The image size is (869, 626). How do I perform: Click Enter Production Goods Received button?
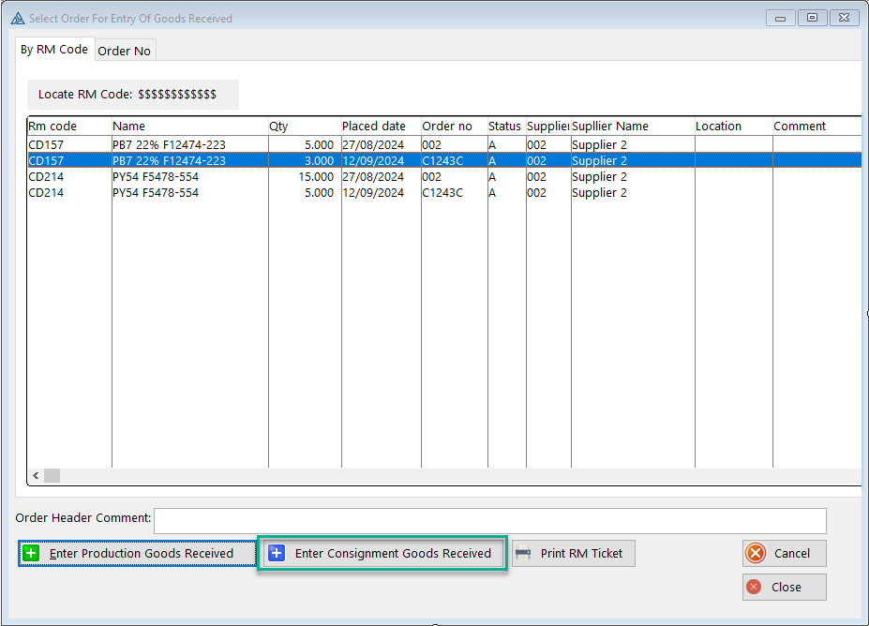137,553
